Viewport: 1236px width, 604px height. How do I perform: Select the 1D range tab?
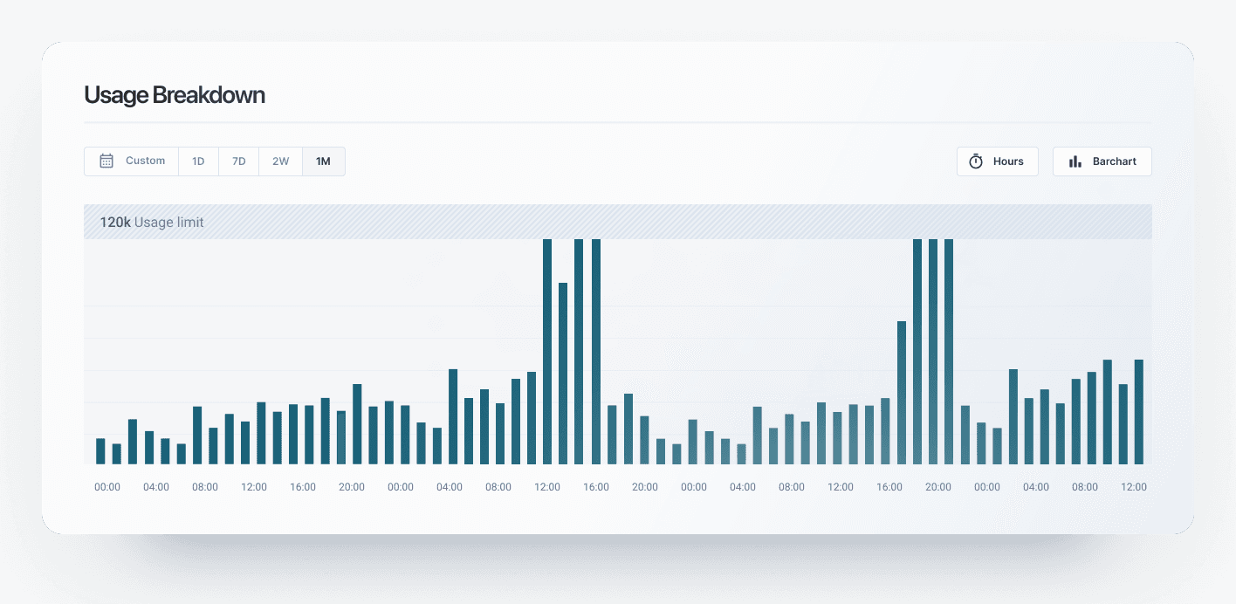click(198, 161)
